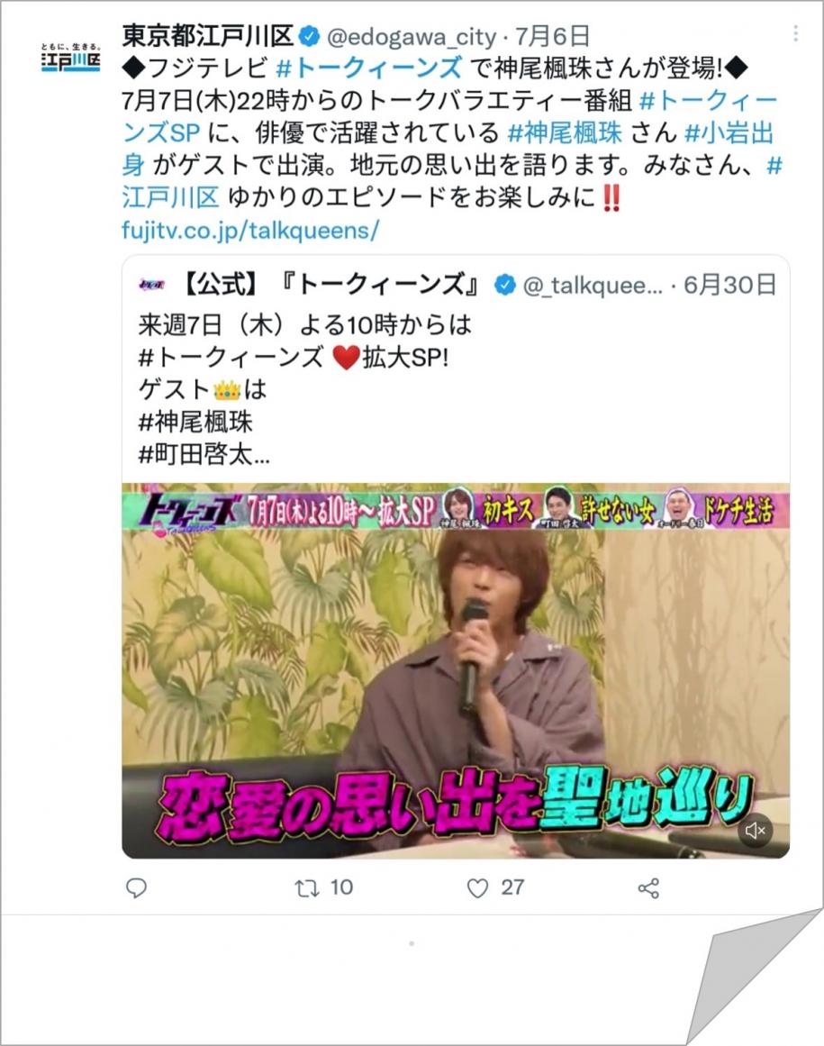Screen dimensions: 824x1046
Task: Click the @edogawa_city handle
Action: click(412, 37)
